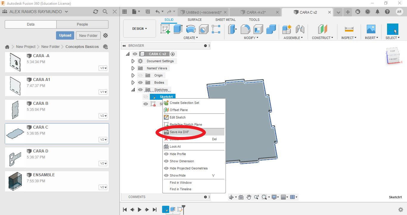The width and height of the screenshot is (407, 215).
Task: Select the Press Pull tool
Action: [232, 29]
